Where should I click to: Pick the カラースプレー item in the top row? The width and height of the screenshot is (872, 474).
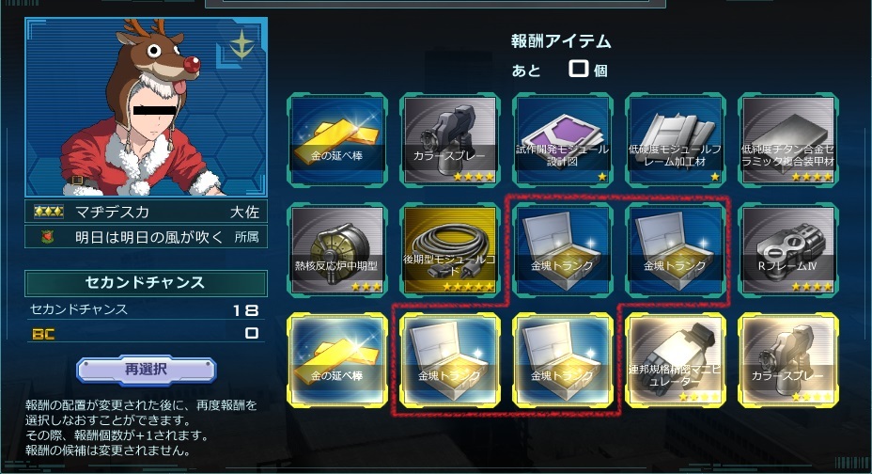450,140
